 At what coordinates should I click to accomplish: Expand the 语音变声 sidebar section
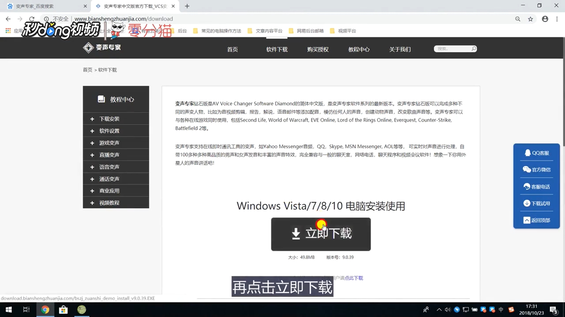coord(116,167)
